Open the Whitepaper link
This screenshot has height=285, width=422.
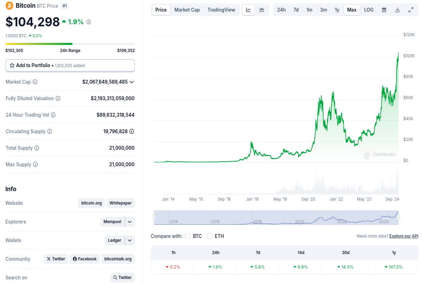pos(121,203)
